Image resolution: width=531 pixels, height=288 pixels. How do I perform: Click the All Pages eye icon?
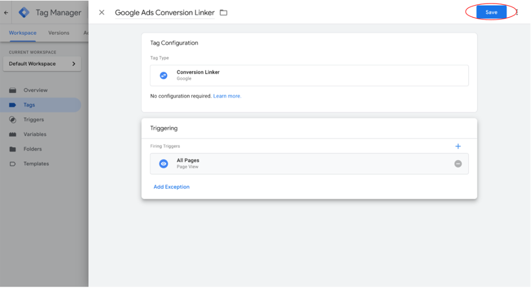click(163, 163)
